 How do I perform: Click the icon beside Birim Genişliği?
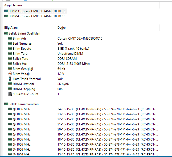[x=10, y=69]
